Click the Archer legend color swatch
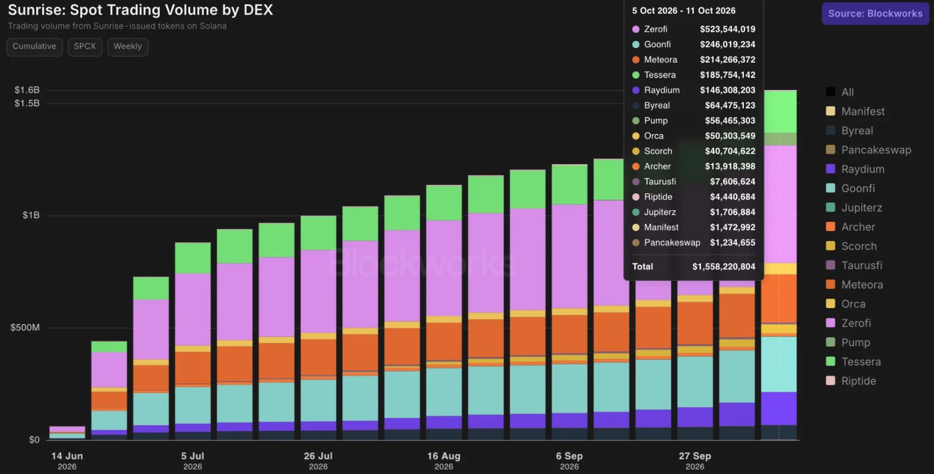 coord(830,227)
